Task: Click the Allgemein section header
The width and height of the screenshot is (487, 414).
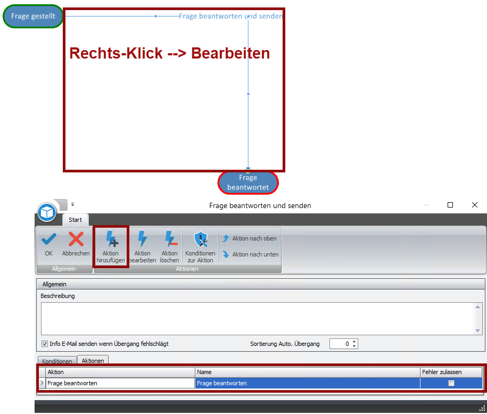Action: (261, 284)
